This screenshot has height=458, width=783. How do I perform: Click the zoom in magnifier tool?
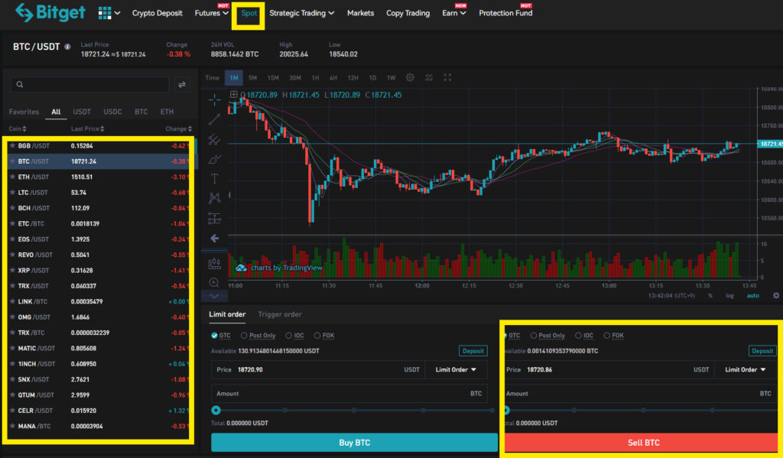pyautogui.click(x=214, y=283)
